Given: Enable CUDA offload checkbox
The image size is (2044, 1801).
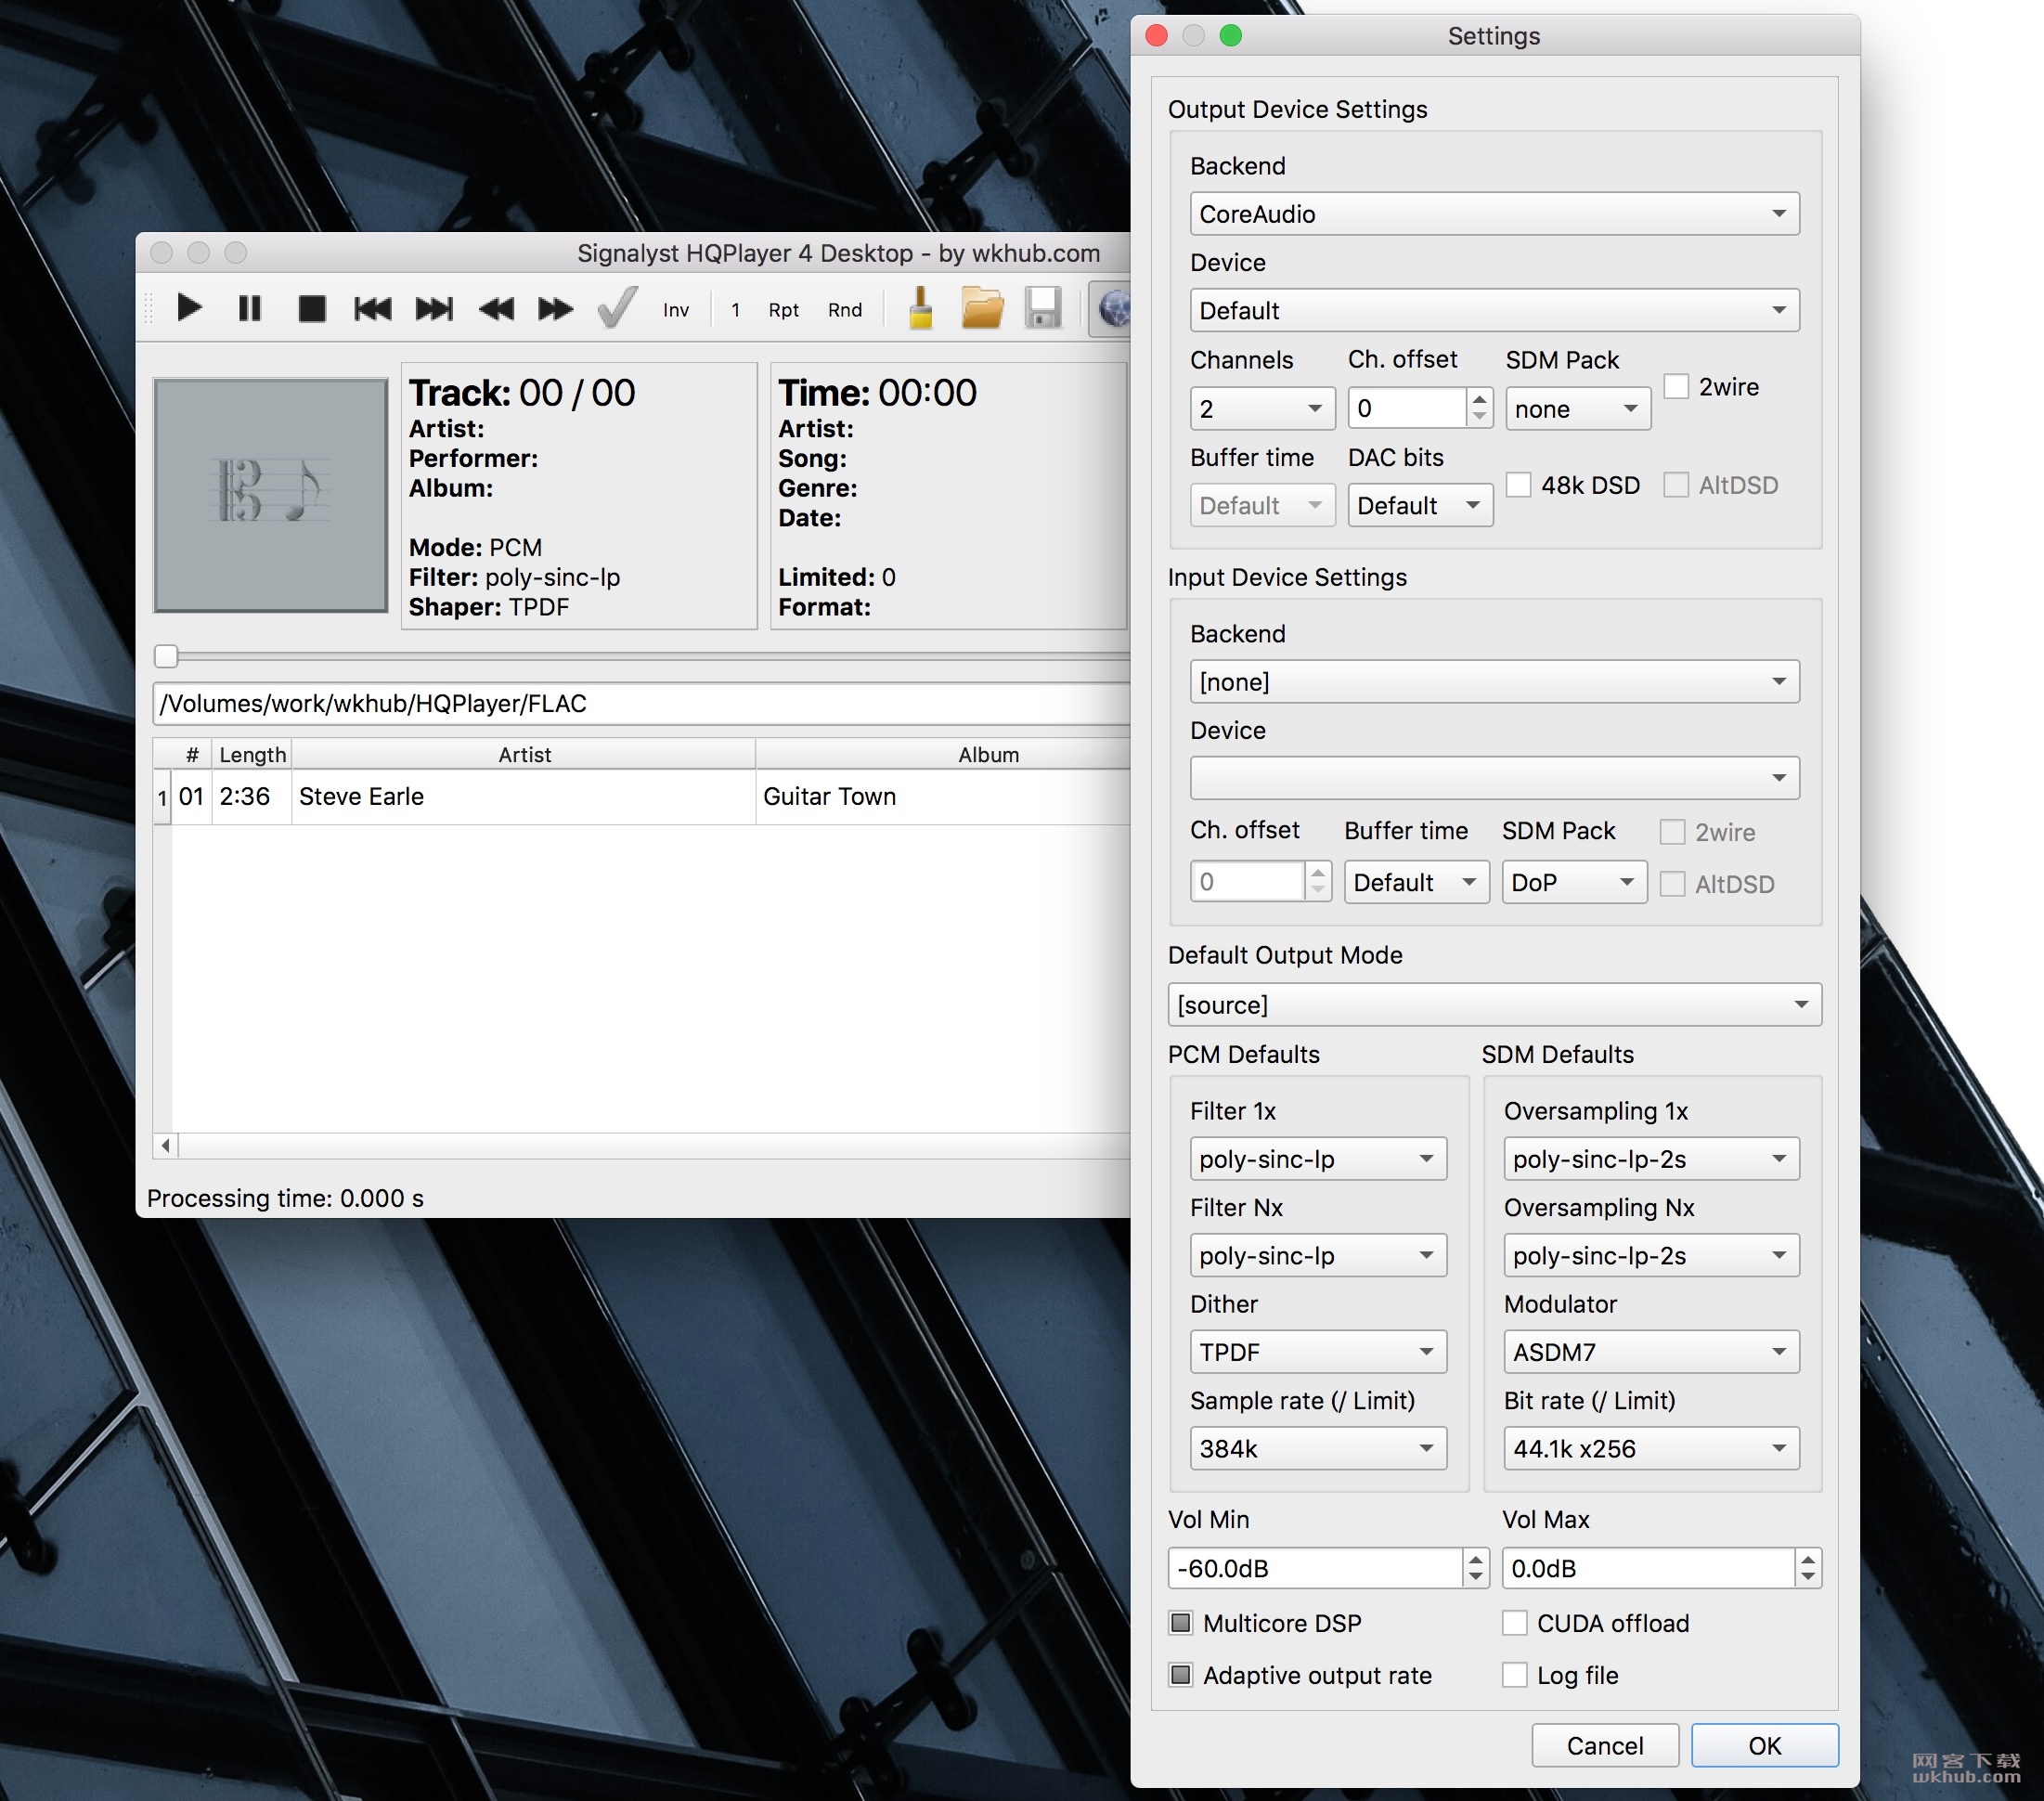Looking at the screenshot, I should tap(1514, 1622).
